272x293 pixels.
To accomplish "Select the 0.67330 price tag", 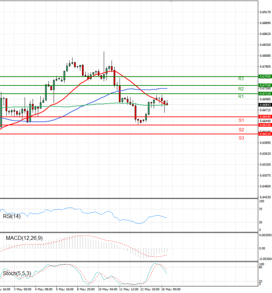I will (265, 85).
